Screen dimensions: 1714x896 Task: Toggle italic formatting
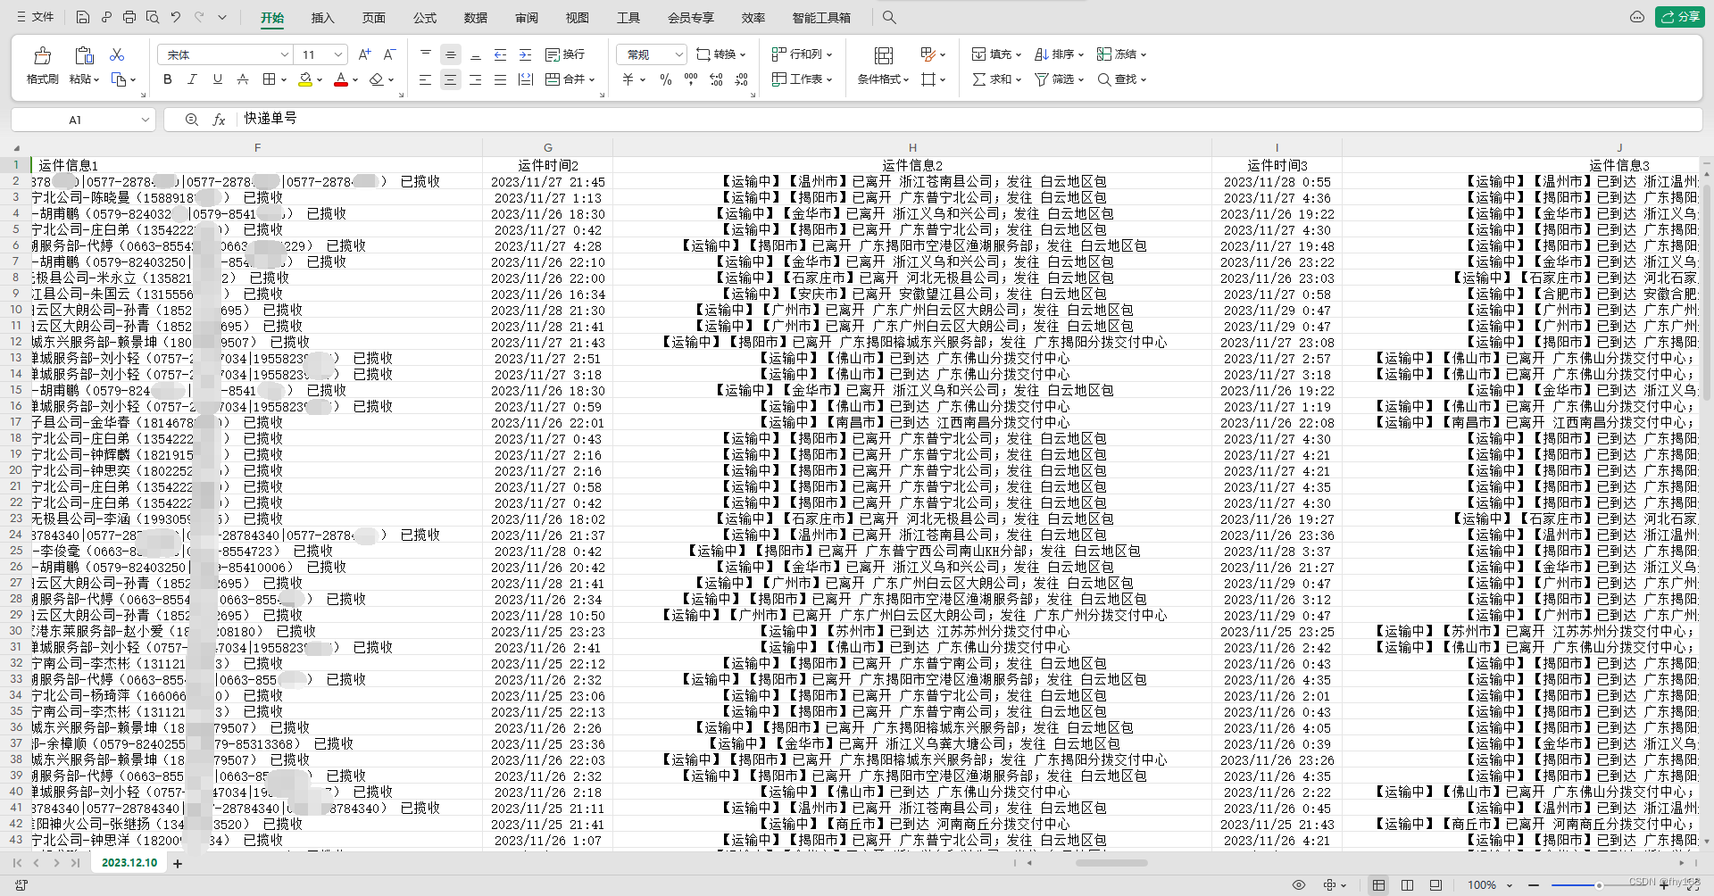click(x=192, y=79)
